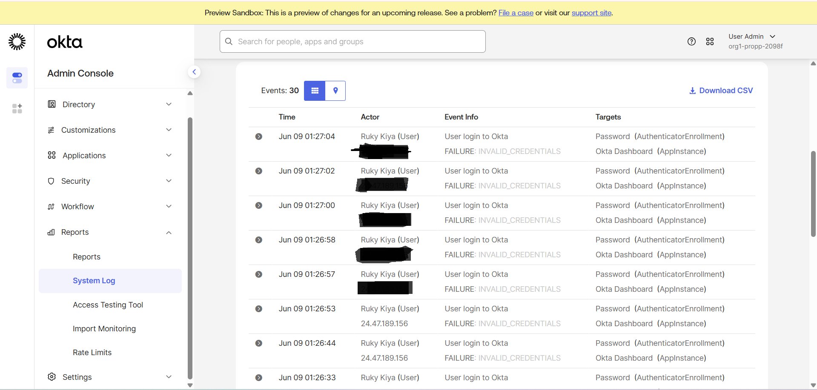Expand event row at Jun 09 01:27:00
Screen dimensions: 817x390
(x=258, y=205)
